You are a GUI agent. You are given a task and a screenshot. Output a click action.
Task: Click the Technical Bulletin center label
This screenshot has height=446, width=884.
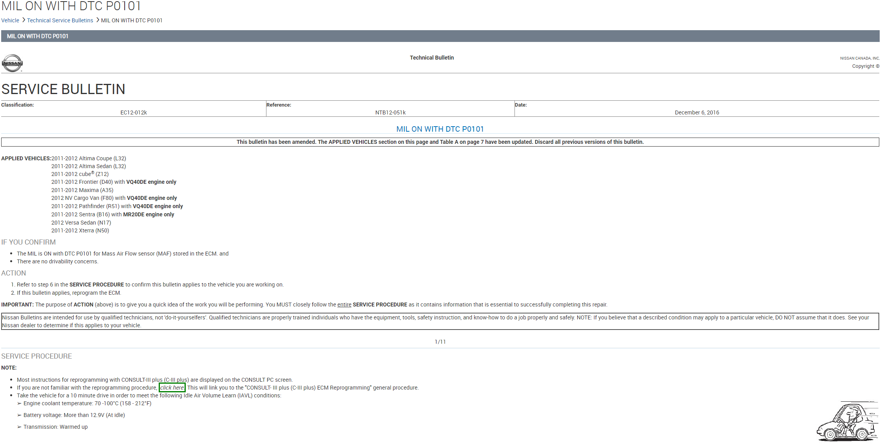432,58
